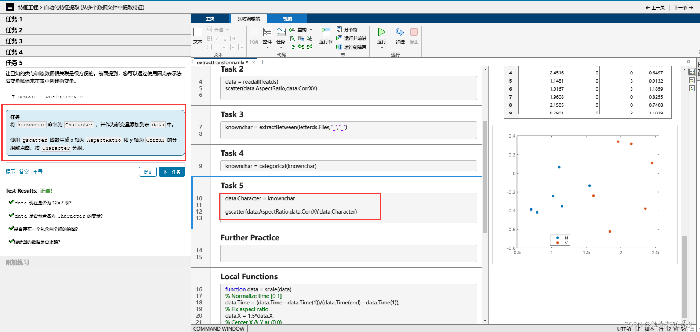Go to 上一页 previous page
Image resolution: width=700 pixels, height=332 pixels.
(x=655, y=7)
